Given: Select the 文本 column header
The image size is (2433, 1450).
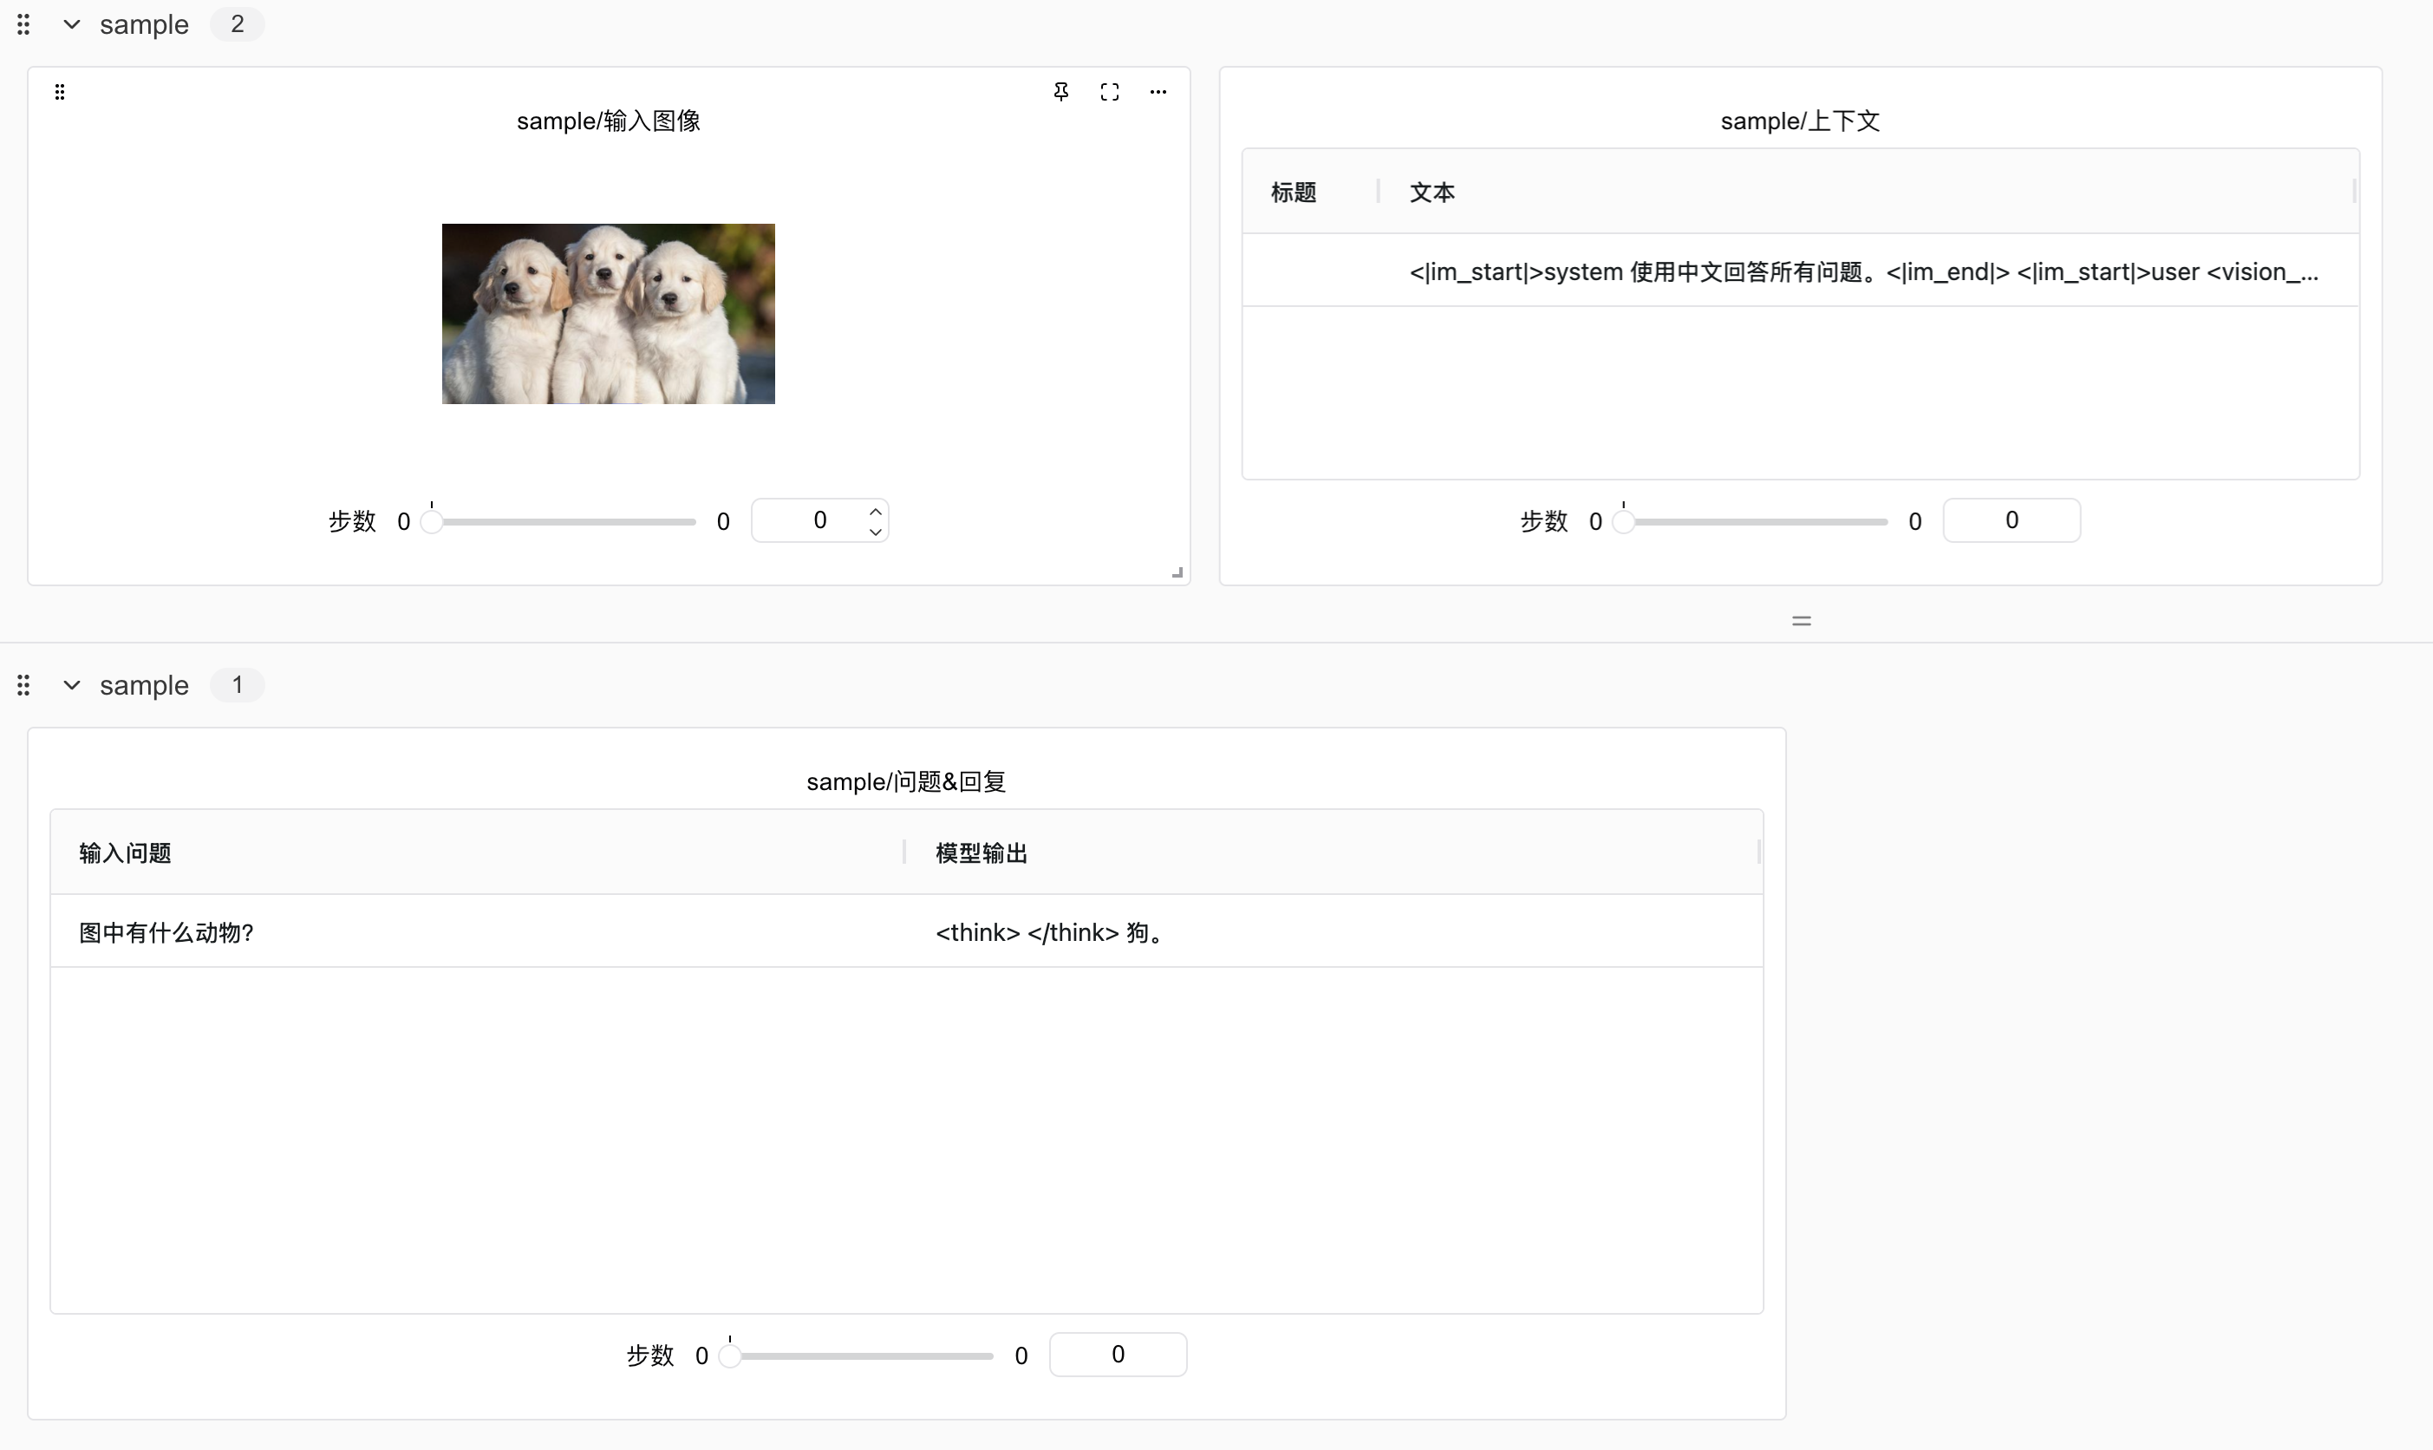Looking at the screenshot, I should coord(1431,192).
